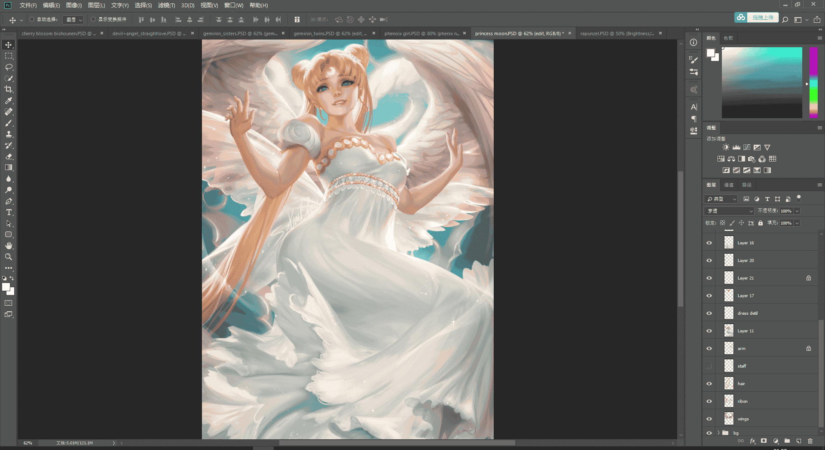Select the Eraser tool
The image size is (825, 450).
pos(9,156)
